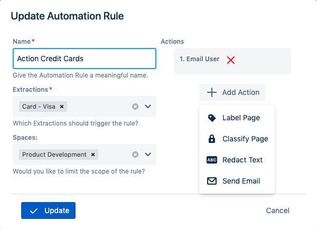Click the ABC icon for Redact Text
The image size is (317, 230).
click(212, 160)
